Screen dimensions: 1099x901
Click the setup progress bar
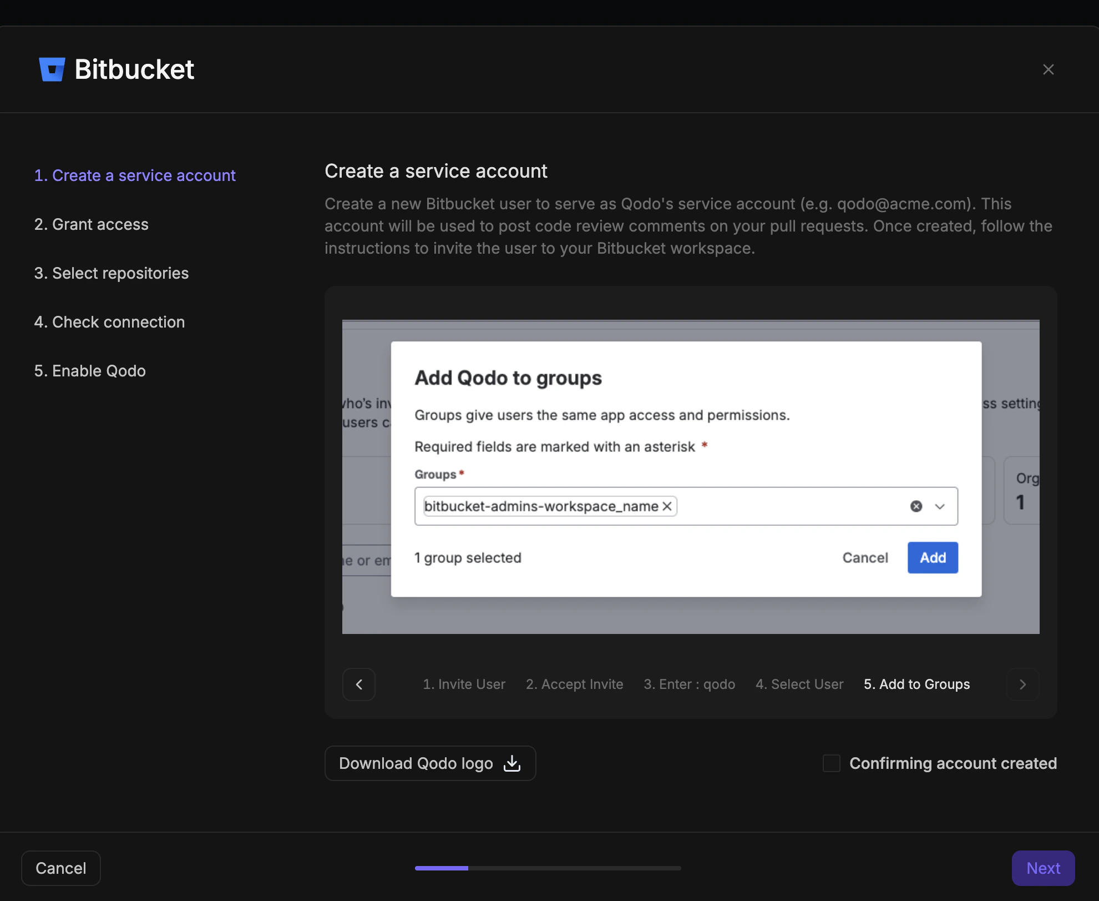[x=548, y=868]
